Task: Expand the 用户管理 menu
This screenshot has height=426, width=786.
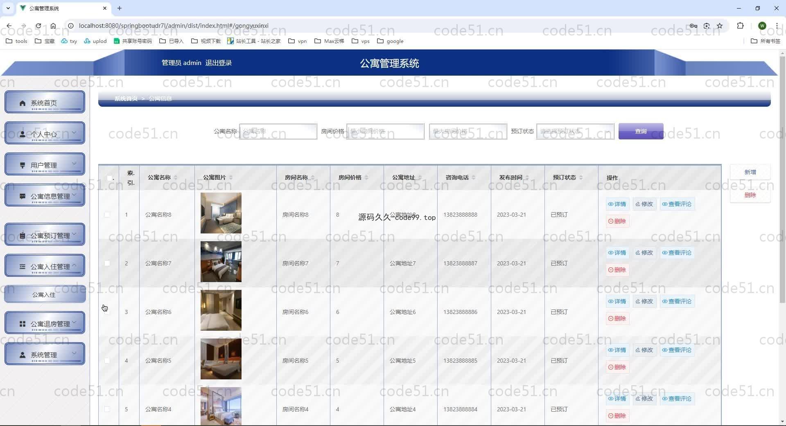Action: [45, 164]
